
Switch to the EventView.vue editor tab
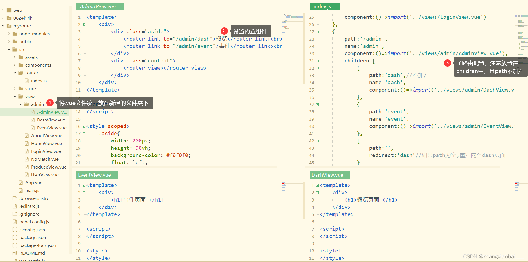97,175
